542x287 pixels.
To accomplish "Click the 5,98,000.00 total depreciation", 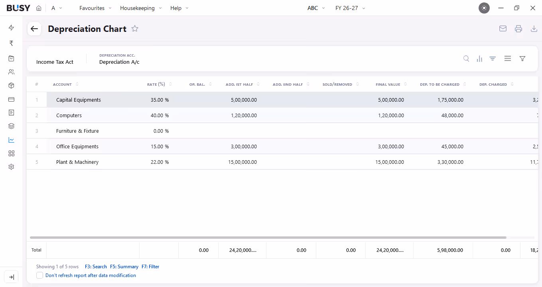I will click(450, 250).
